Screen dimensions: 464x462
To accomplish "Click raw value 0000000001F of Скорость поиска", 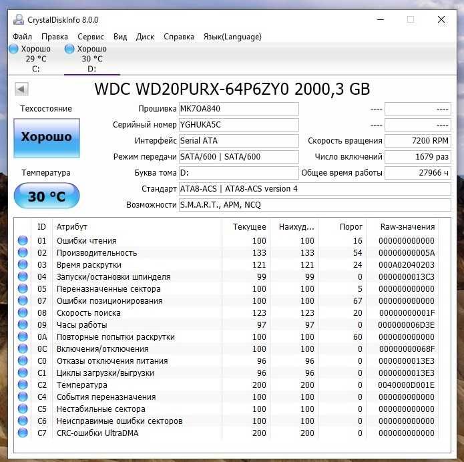I will pyautogui.click(x=407, y=313).
